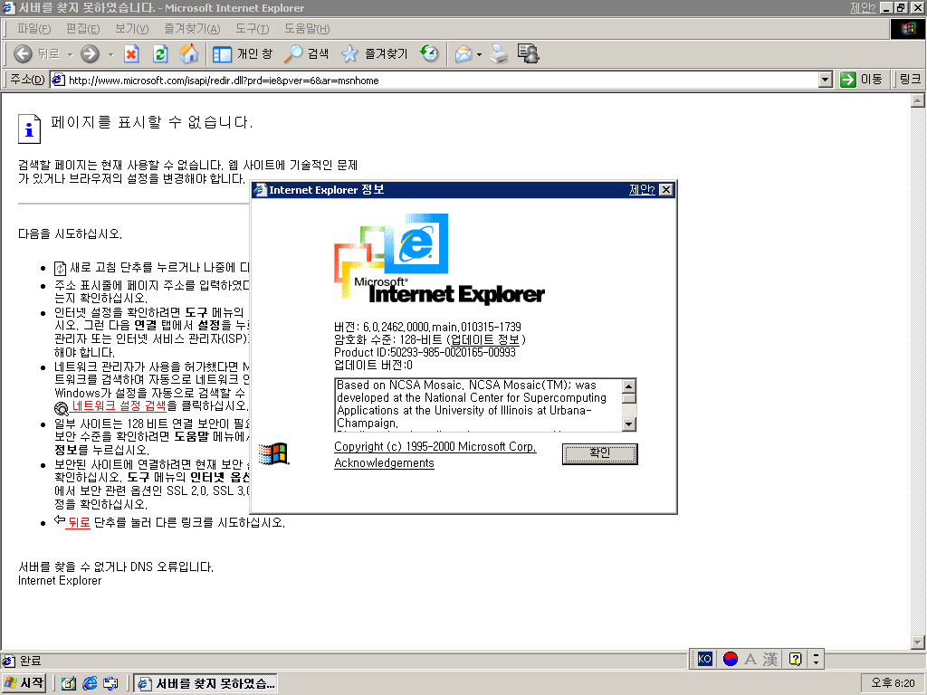Click the History clock icon

pos(429,53)
